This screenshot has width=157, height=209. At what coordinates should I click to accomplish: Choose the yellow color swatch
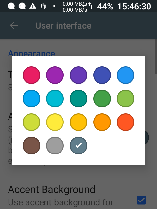55,122
